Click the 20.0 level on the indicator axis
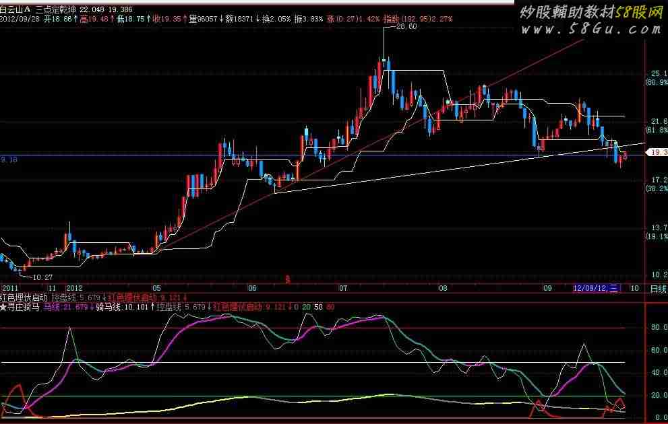Image resolution: width=668 pixels, height=424 pixels. pos(659,395)
